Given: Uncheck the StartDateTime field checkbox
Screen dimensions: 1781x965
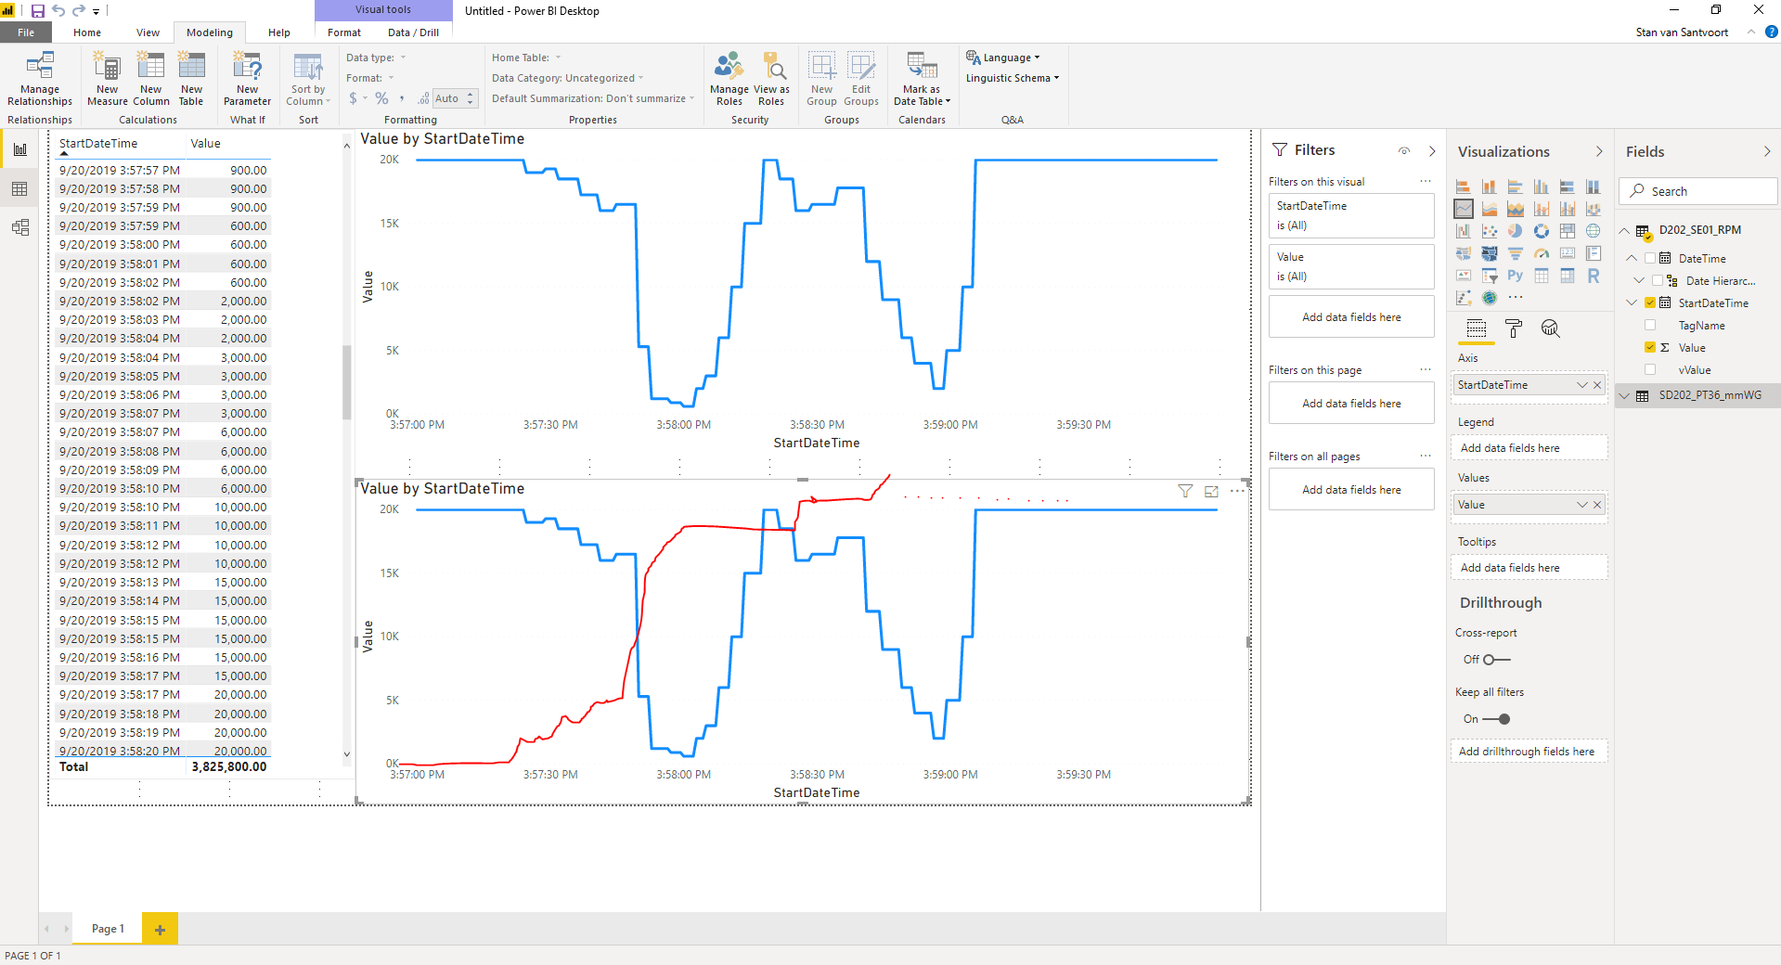Looking at the screenshot, I should pos(1650,302).
